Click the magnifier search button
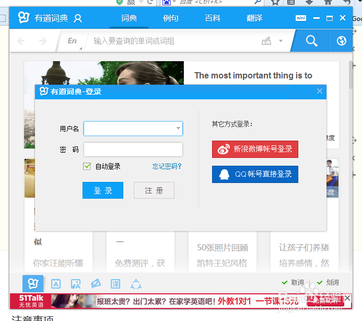The image size is (362, 321). [x=311, y=41]
